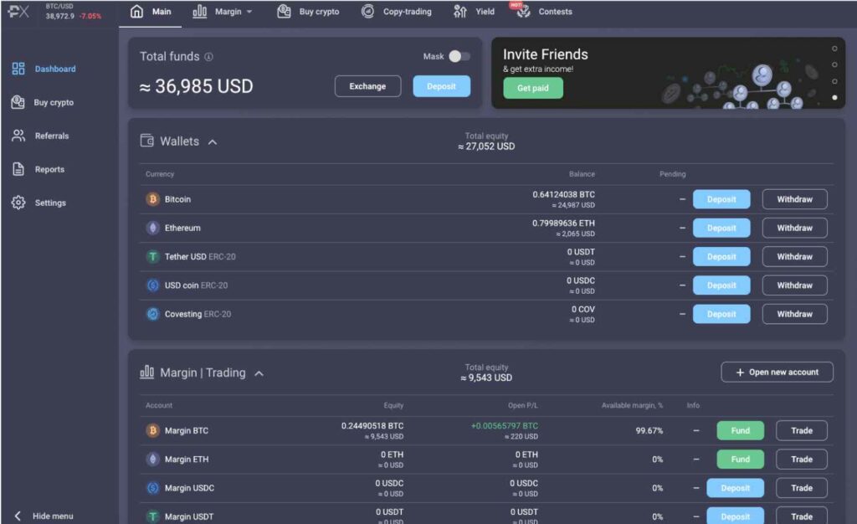
Task: Click the Tether USD coin icon
Action: tap(153, 257)
